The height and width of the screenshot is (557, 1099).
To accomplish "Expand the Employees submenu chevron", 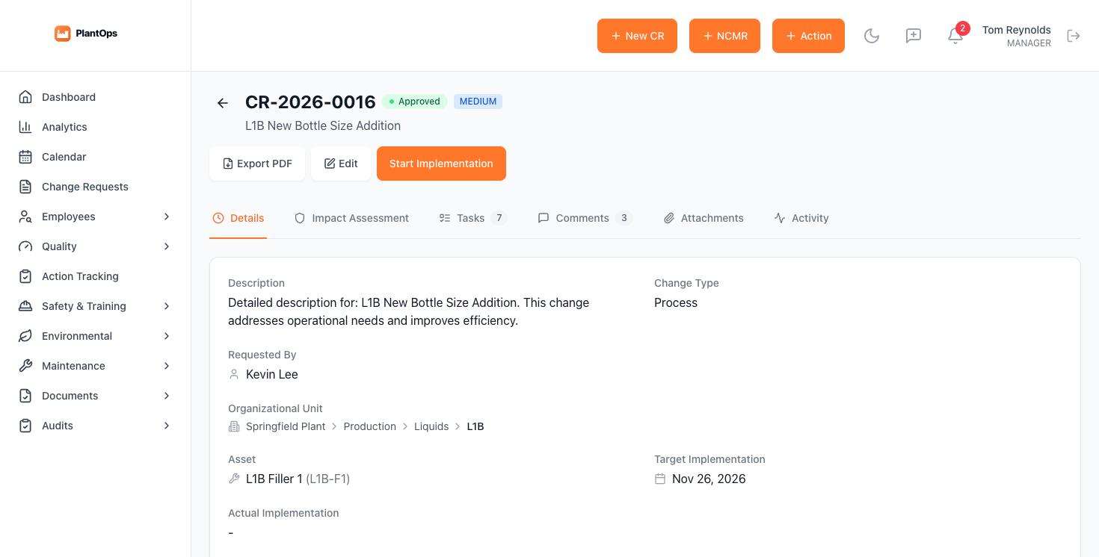I will 167,217.
